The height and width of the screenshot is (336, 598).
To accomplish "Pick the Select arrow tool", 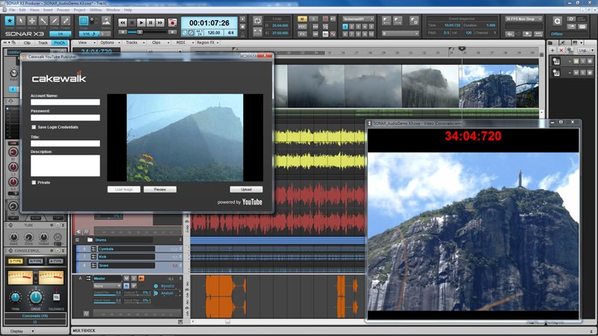I will click(x=21, y=22).
